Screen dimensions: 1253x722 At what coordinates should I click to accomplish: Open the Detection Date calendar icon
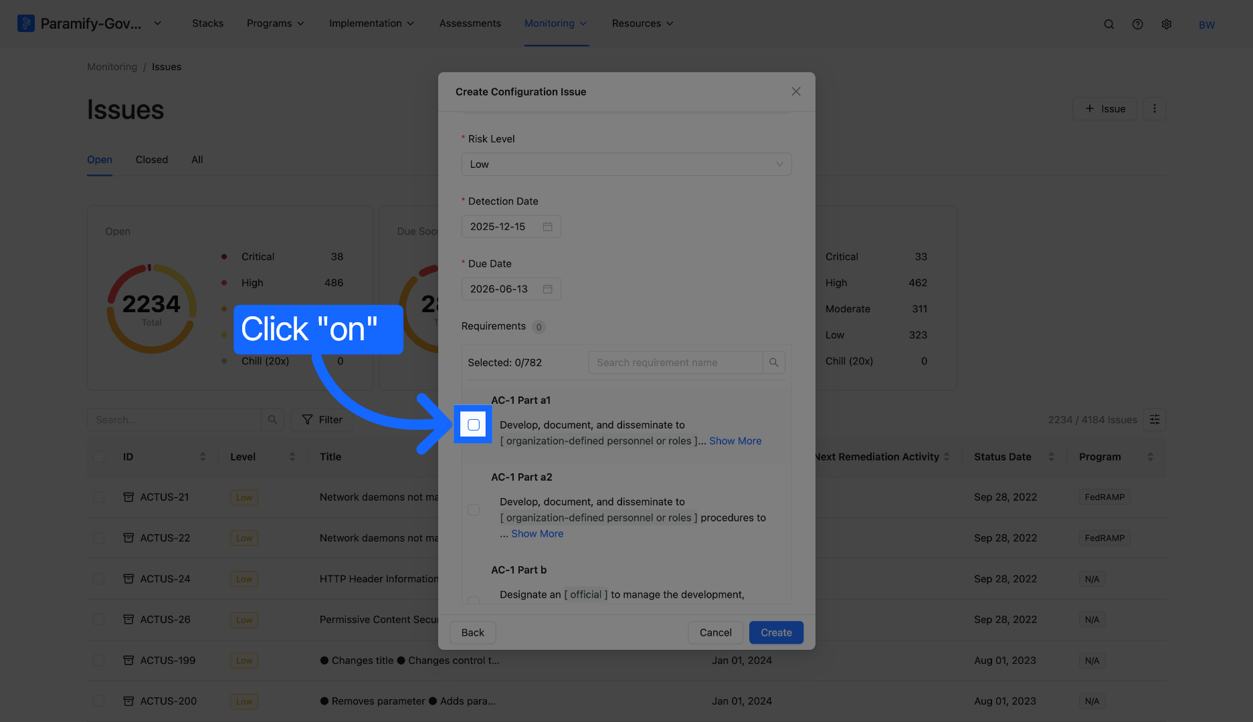[547, 227]
